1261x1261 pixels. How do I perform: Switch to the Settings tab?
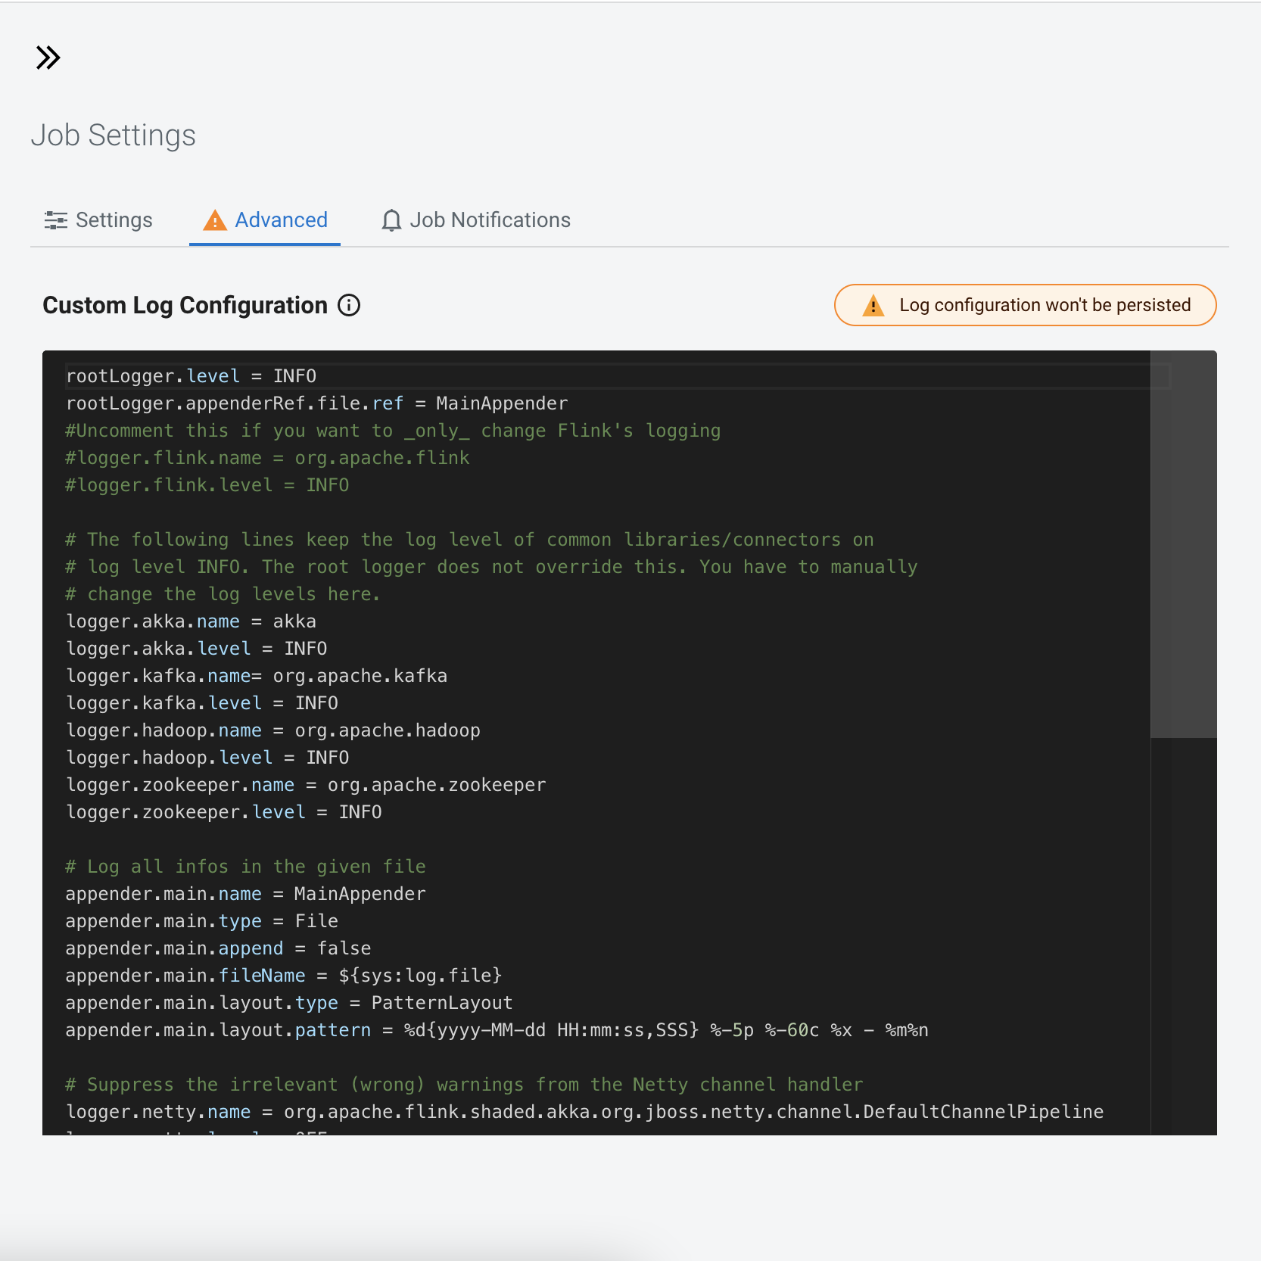(x=114, y=220)
